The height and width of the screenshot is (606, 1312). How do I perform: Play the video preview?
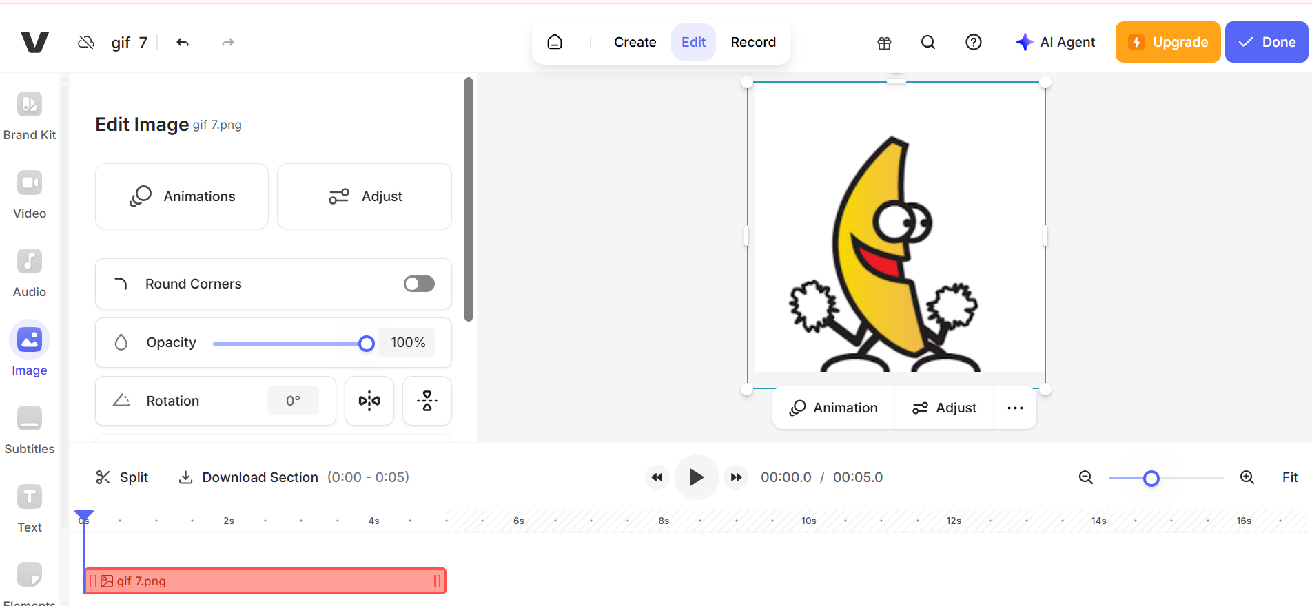click(x=697, y=477)
